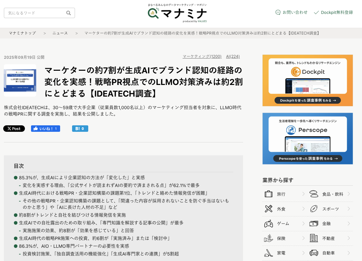
Task: Click the game controller icon
Action: pos(269,224)
